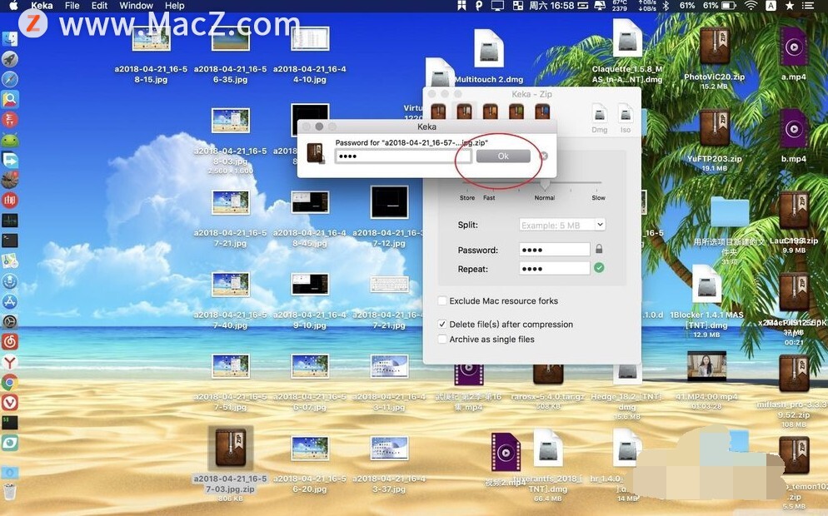The image size is (828, 516).
Task: Open the Apple menu
Action: click(x=13, y=6)
